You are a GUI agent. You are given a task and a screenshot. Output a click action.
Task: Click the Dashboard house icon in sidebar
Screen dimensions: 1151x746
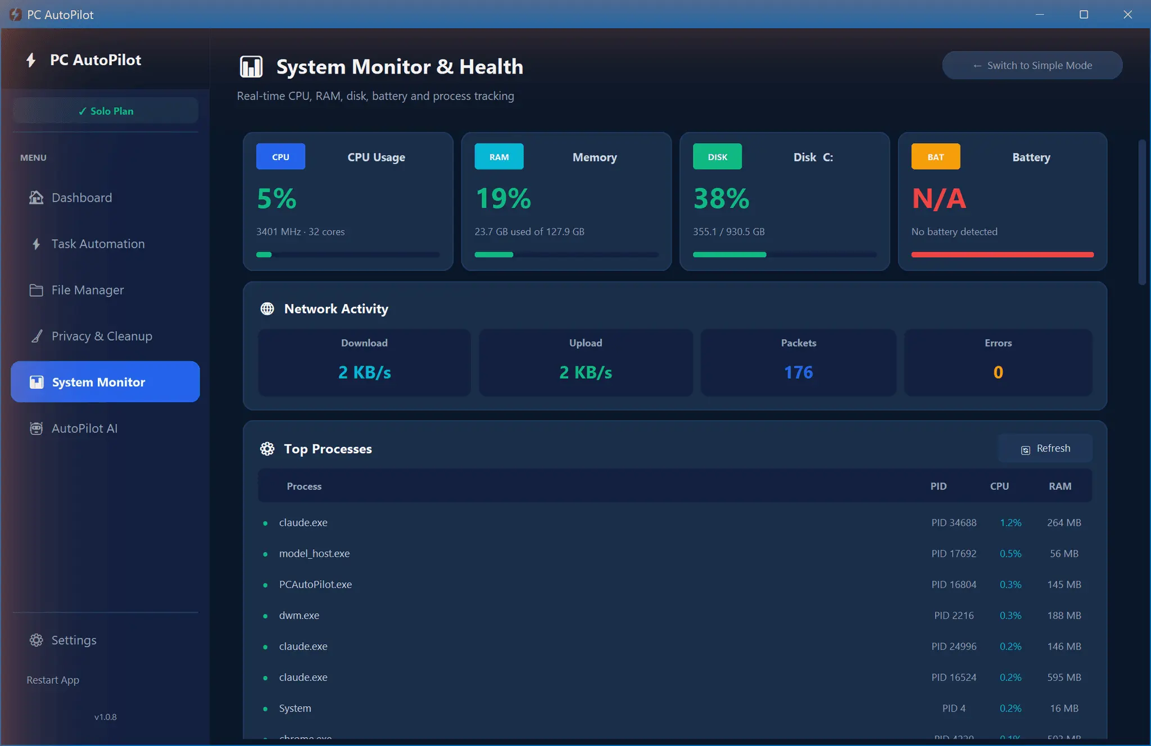click(x=36, y=198)
